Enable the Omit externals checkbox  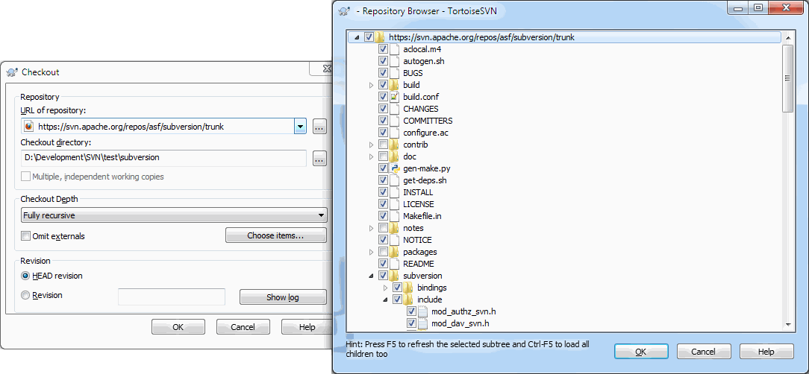[x=25, y=236]
